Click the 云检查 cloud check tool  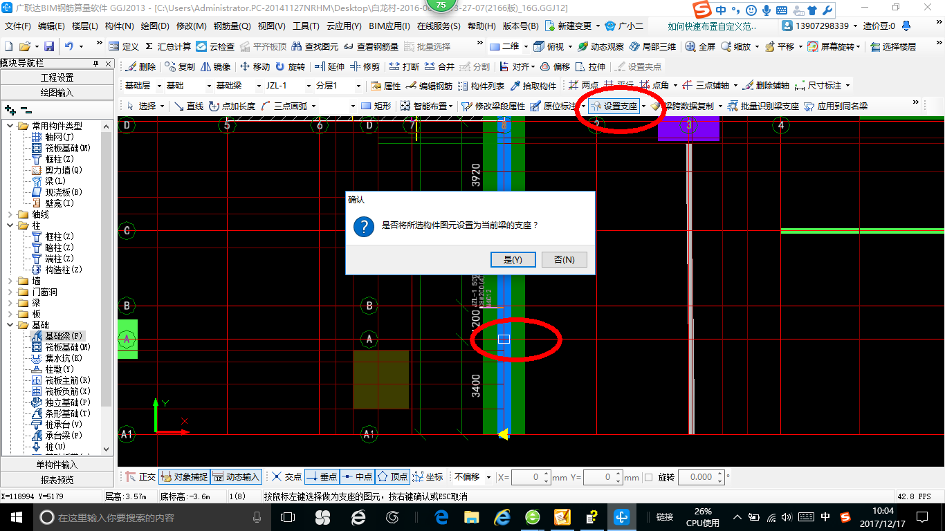click(215, 46)
